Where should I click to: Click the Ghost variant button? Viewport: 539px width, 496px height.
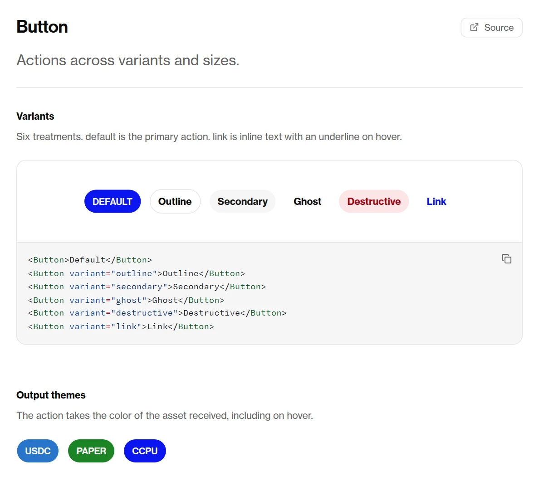(x=307, y=201)
